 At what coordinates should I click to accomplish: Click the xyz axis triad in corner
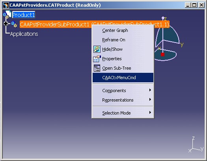196,144
